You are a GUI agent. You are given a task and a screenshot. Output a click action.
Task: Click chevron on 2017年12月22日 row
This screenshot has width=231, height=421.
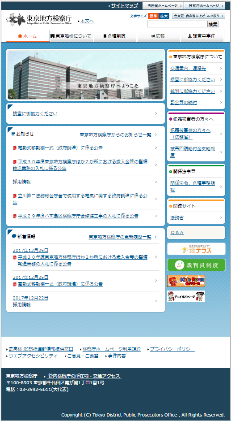click(x=156, y=301)
